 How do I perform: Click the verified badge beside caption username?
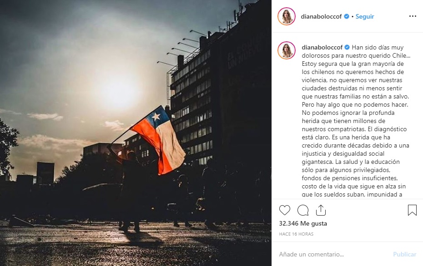point(347,47)
